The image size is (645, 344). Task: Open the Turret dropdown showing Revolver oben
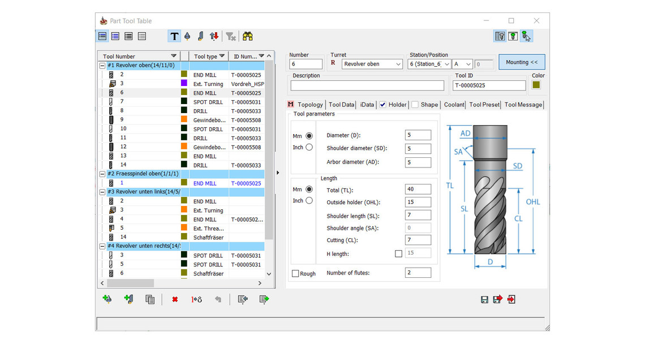pos(372,64)
